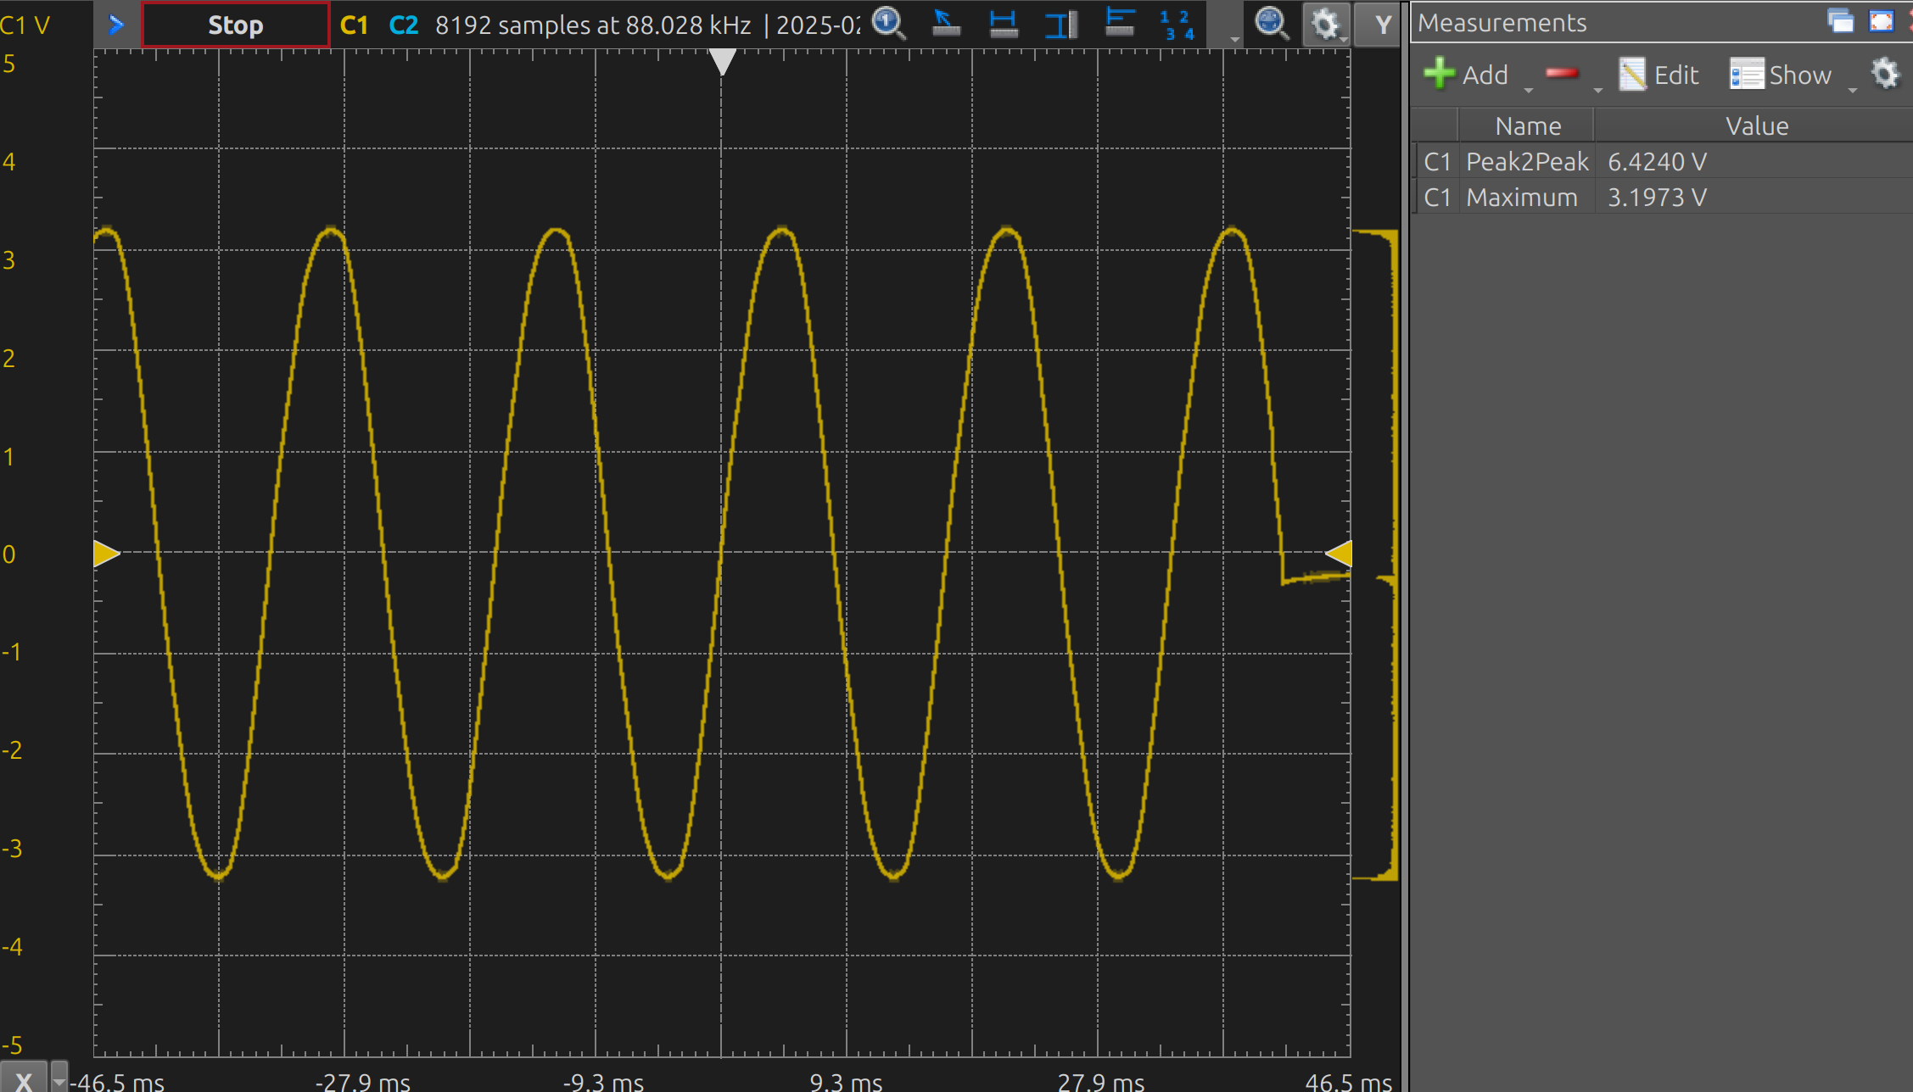Viewport: 1913px width, 1092px height.
Task: Stop the oscilloscope acquisition
Action: point(236,25)
